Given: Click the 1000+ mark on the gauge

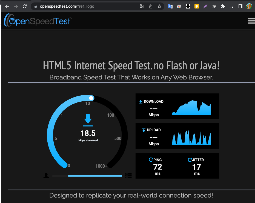Looking at the screenshot, I should click(x=101, y=166).
